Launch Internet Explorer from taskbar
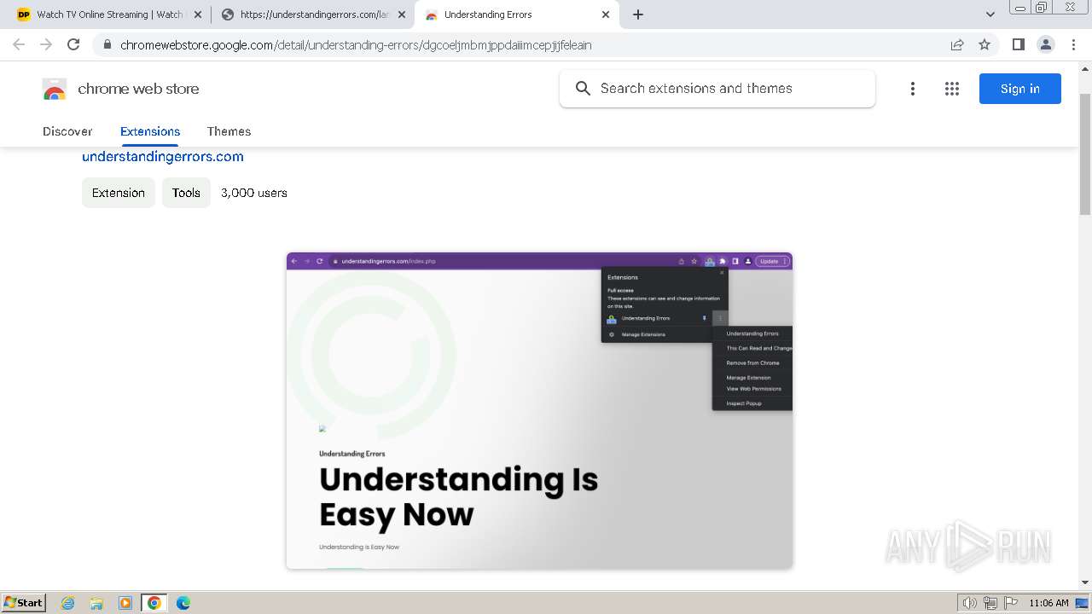The height and width of the screenshot is (614, 1092). [x=67, y=603]
